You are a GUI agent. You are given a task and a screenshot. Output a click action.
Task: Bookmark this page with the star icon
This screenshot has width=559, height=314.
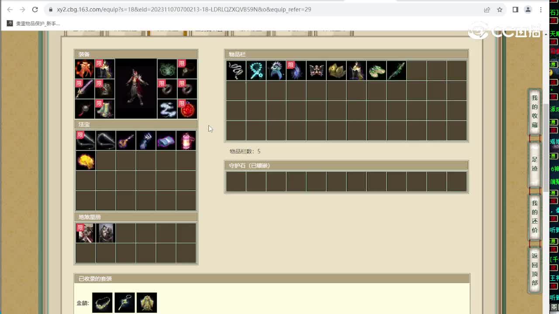click(500, 10)
